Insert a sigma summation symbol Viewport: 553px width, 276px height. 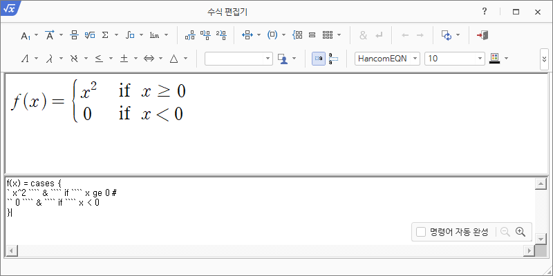coord(105,35)
